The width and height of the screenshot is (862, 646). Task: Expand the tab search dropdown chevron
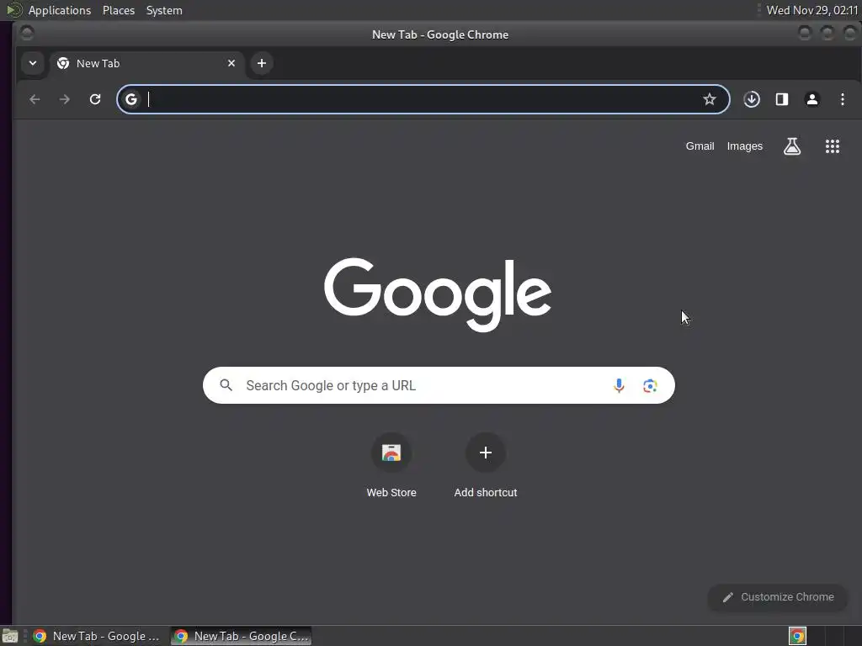click(33, 63)
